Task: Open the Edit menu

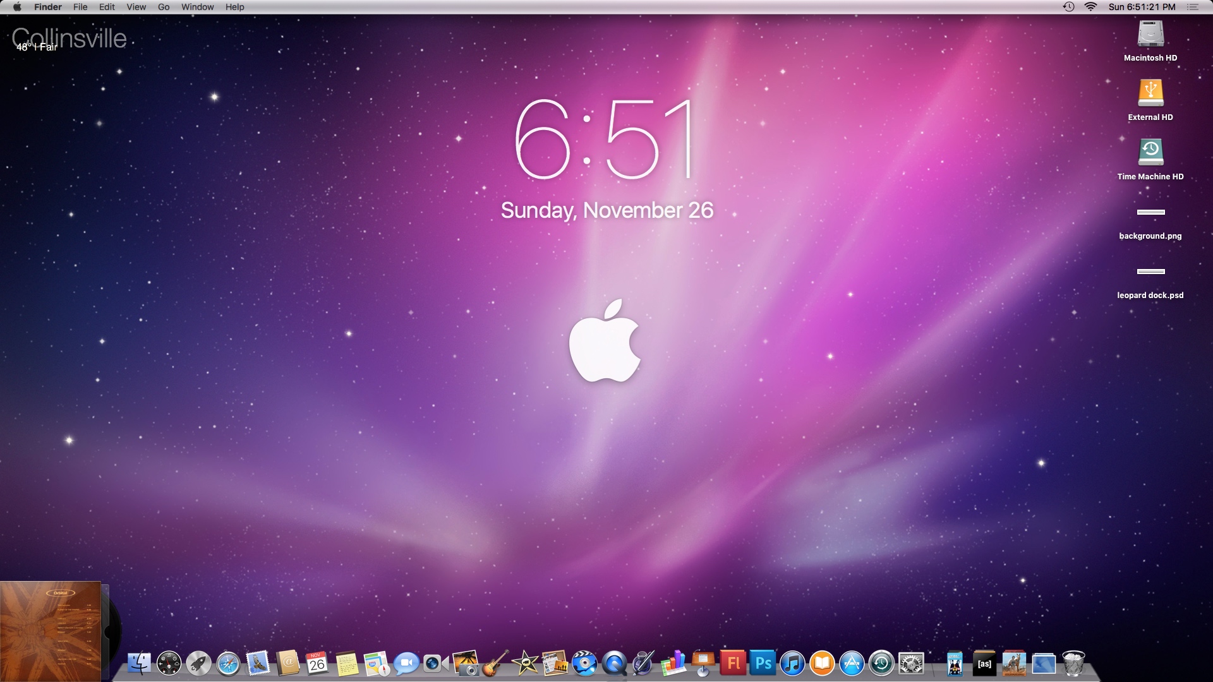Action: (x=107, y=7)
